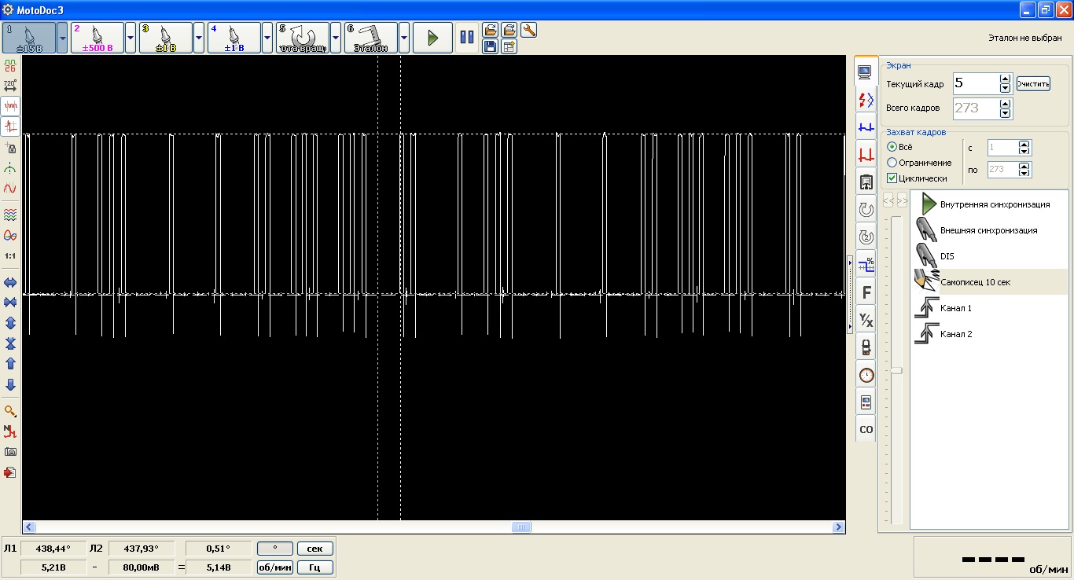This screenshot has height=580, width=1074.
Task: Click table export icon beside save
Action: pyautogui.click(x=509, y=46)
